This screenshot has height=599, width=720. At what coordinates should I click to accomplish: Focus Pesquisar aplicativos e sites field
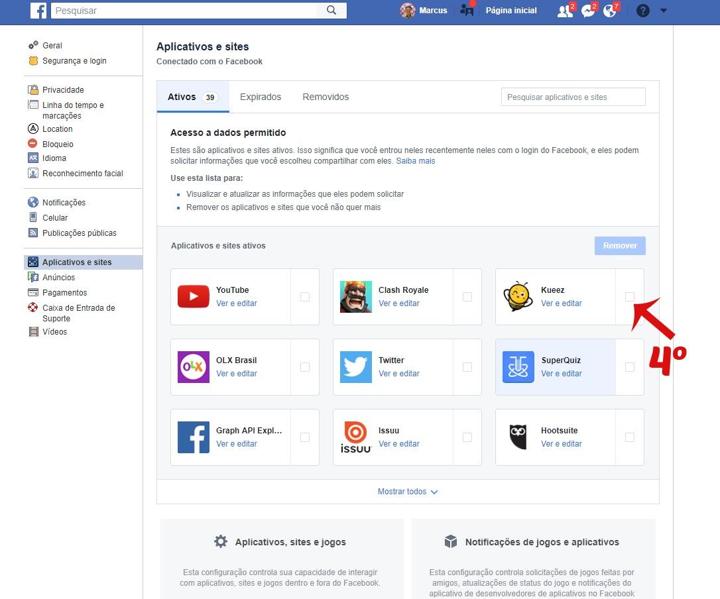(573, 97)
